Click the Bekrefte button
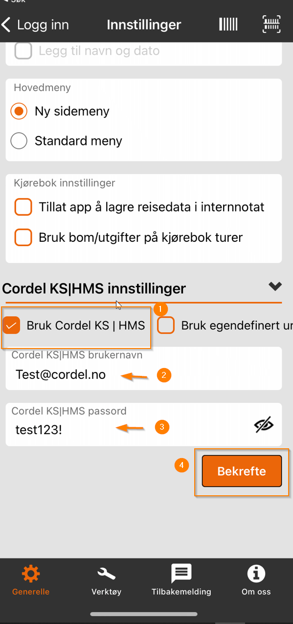This screenshot has width=293, height=624. (242, 471)
